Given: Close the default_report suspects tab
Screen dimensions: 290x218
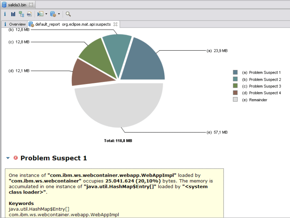Looking at the screenshot, I should click(115, 24).
